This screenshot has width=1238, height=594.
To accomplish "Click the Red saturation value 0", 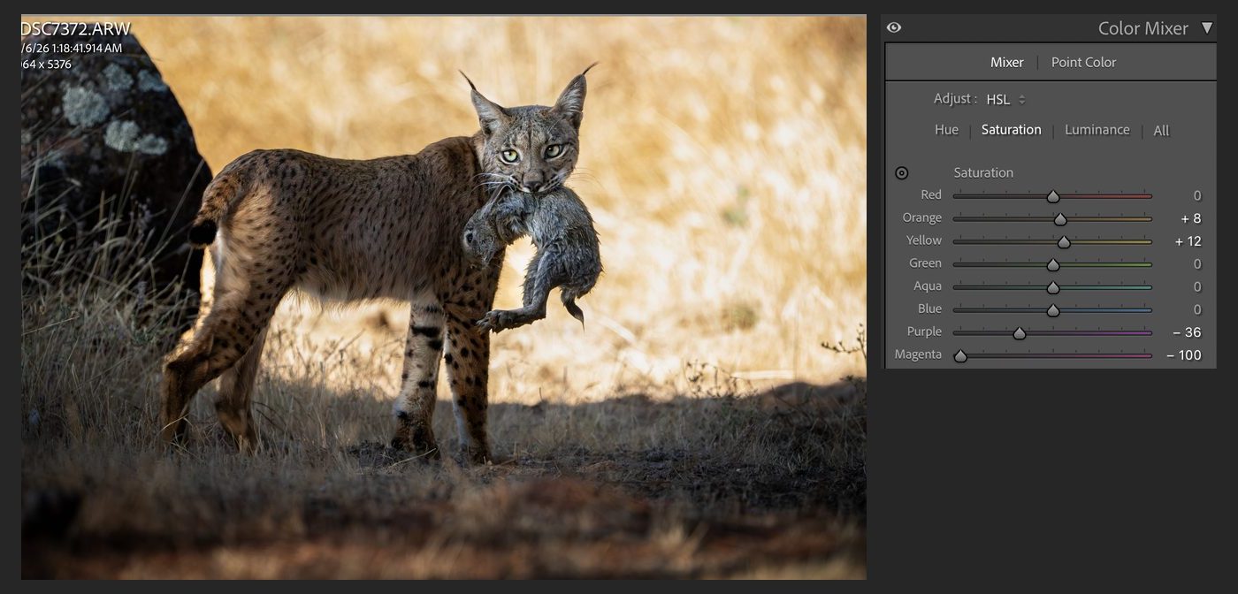I will coord(1197,195).
